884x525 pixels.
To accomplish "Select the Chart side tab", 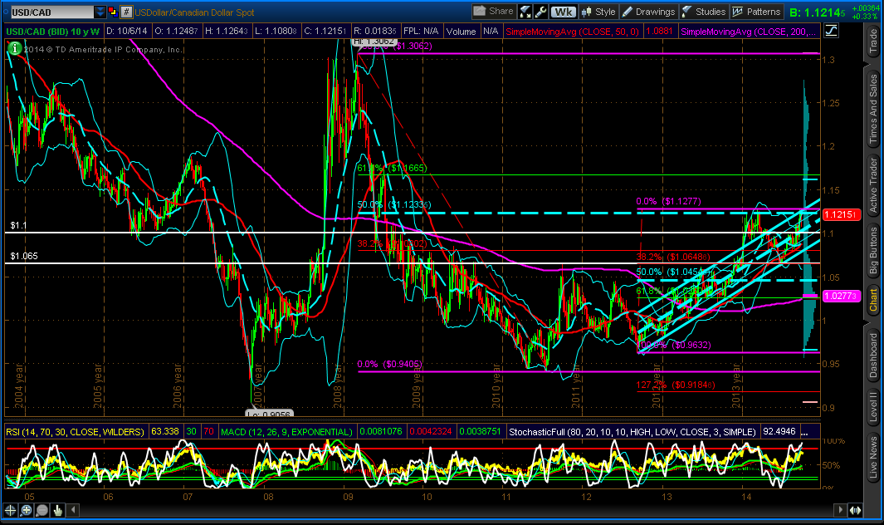I will click(873, 300).
